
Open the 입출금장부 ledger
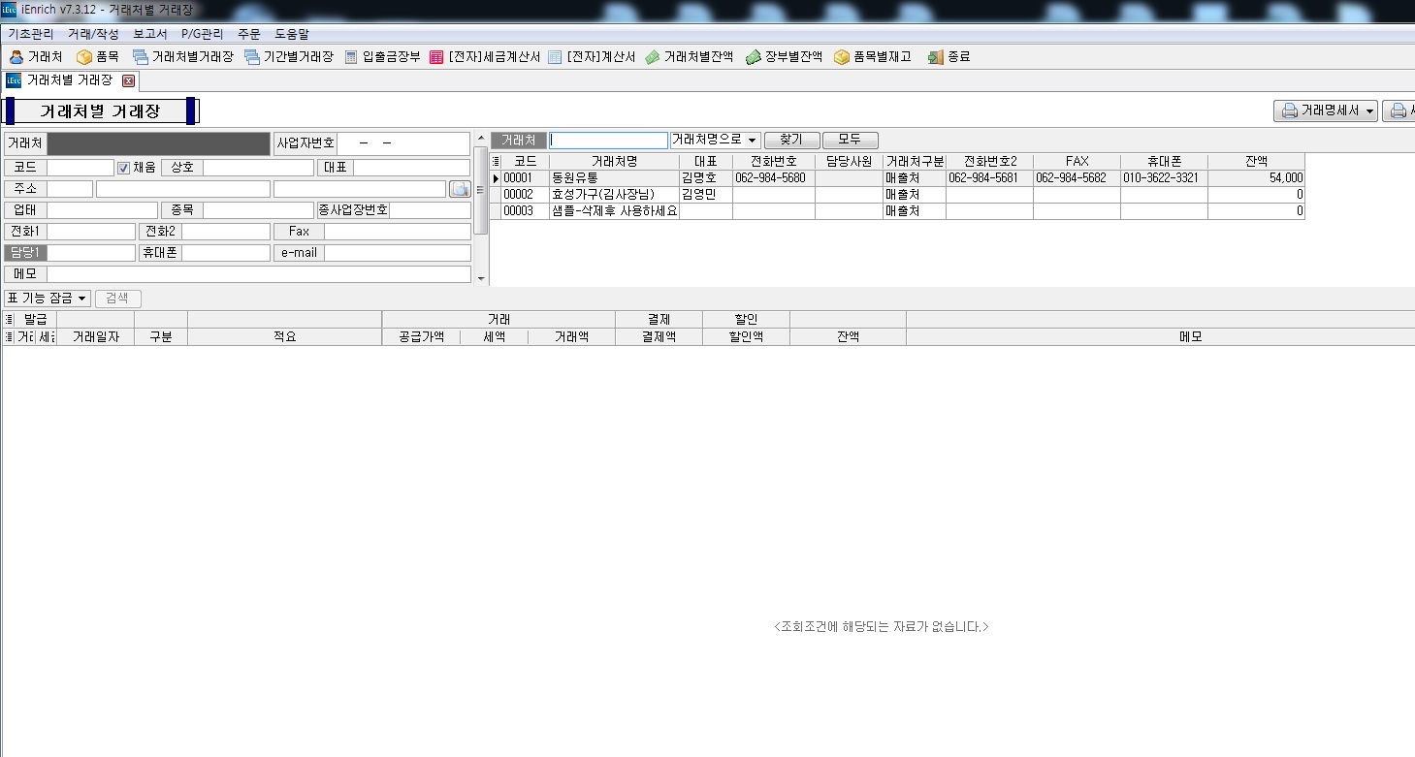tap(351, 57)
